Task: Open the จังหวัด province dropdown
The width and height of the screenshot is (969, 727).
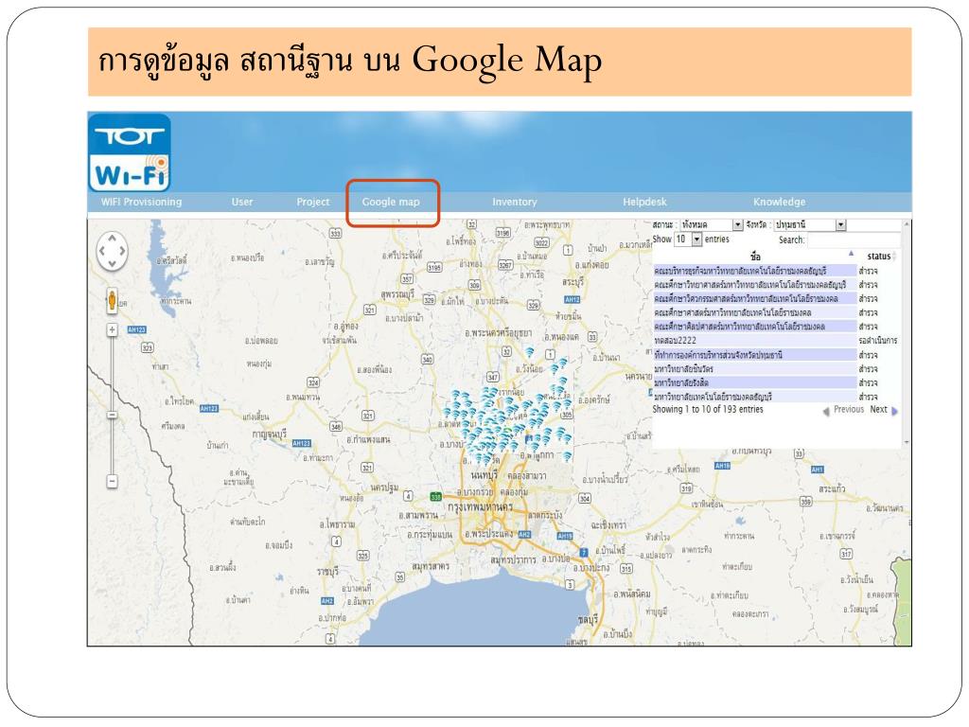Action: [810, 224]
